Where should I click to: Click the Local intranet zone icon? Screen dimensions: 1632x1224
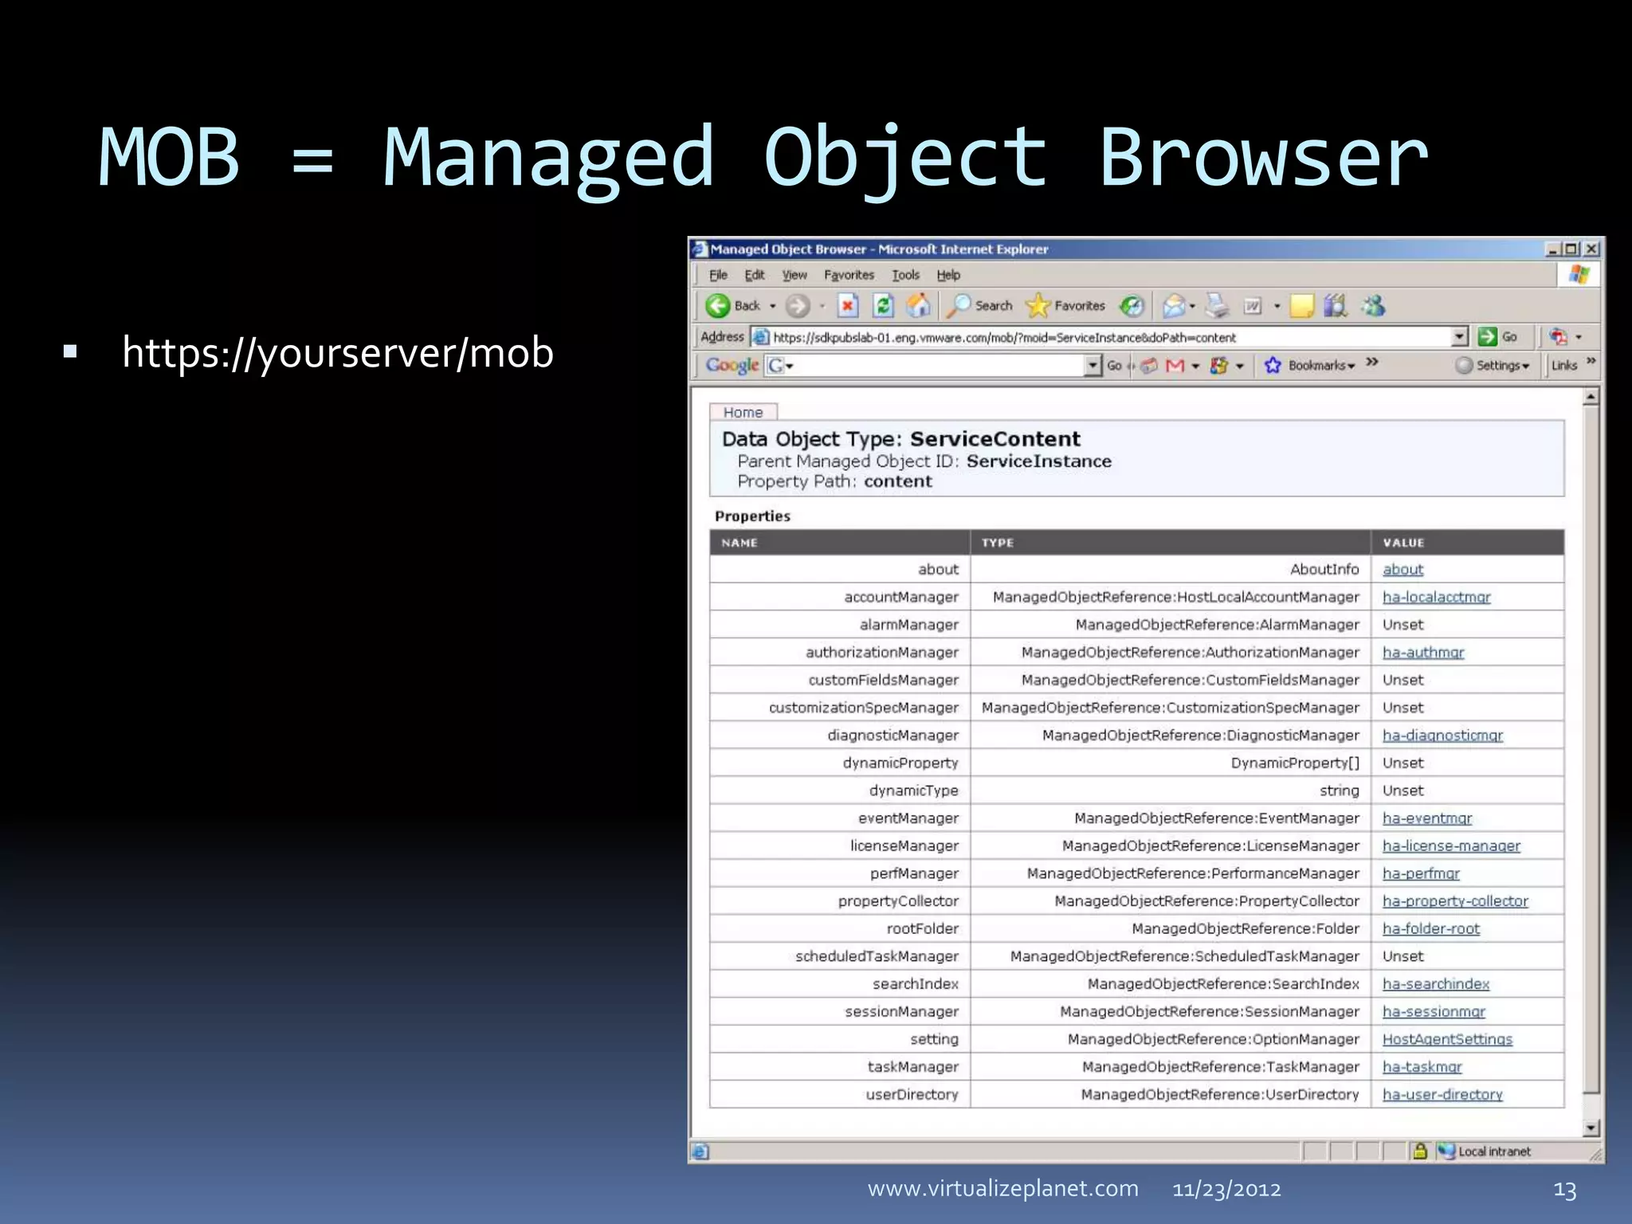1446,1151
